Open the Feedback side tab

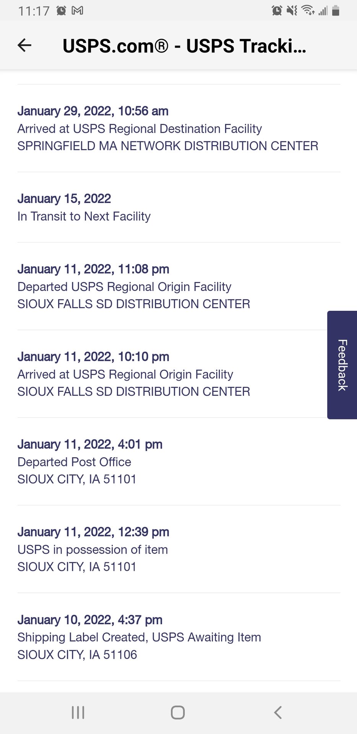click(x=342, y=365)
